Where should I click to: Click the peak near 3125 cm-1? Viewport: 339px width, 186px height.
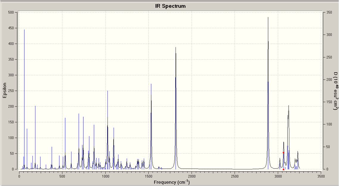[x=288, y=137]
